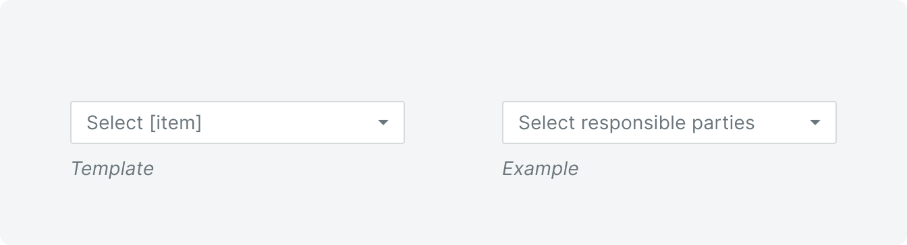
Task: Click the italic Template text below dropdown
Action: [x=113, y=168]
